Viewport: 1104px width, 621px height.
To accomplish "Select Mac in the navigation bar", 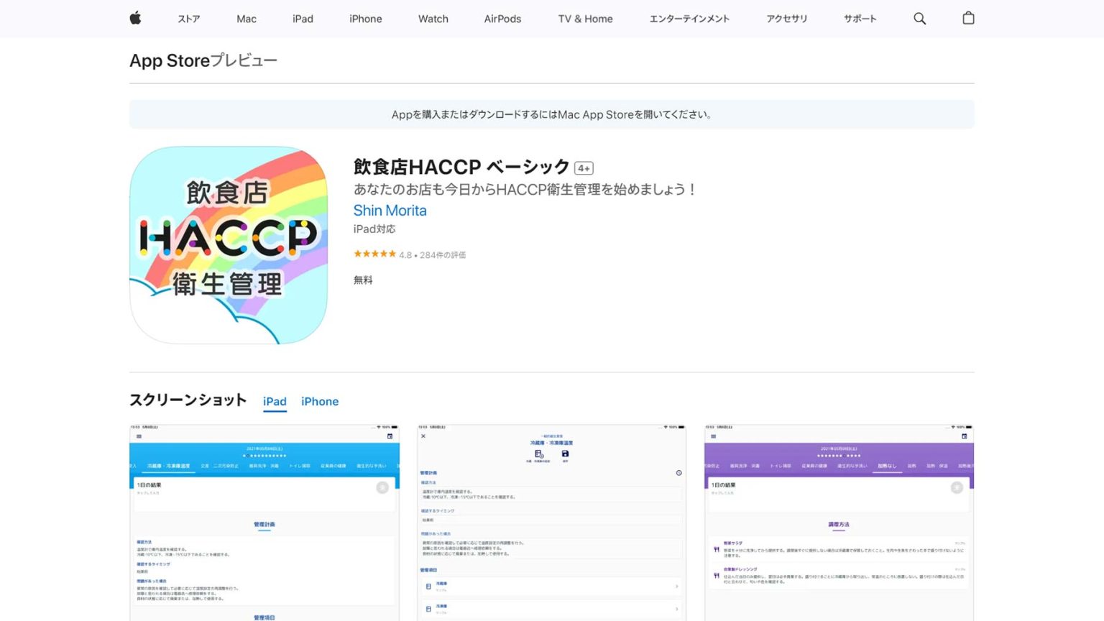I will 246,19.
